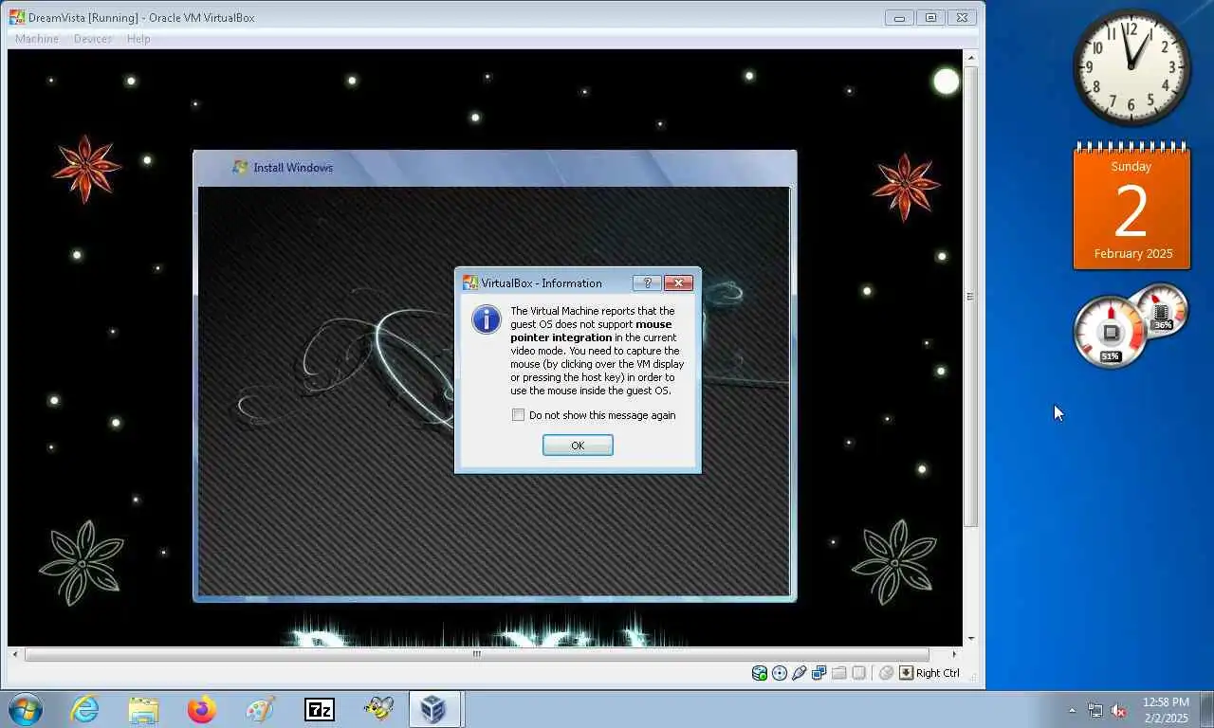The height and width of the screenshot is (728, 1214).
Task: Open the Help menu in VirtualBox
Action: [138, 39]
